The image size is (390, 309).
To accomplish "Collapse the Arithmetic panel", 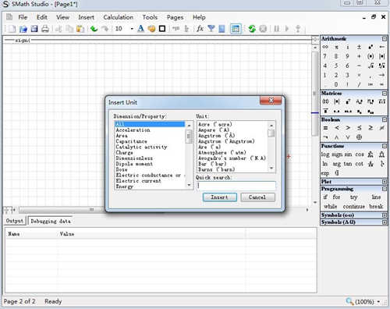I will tap(385, 39).
